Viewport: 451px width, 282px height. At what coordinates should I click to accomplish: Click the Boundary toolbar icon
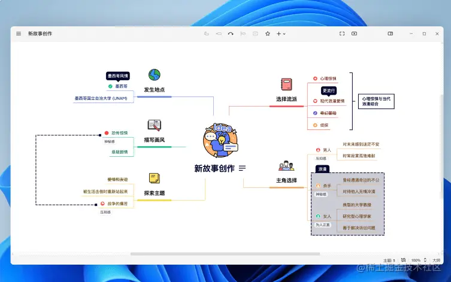[255, 34]
